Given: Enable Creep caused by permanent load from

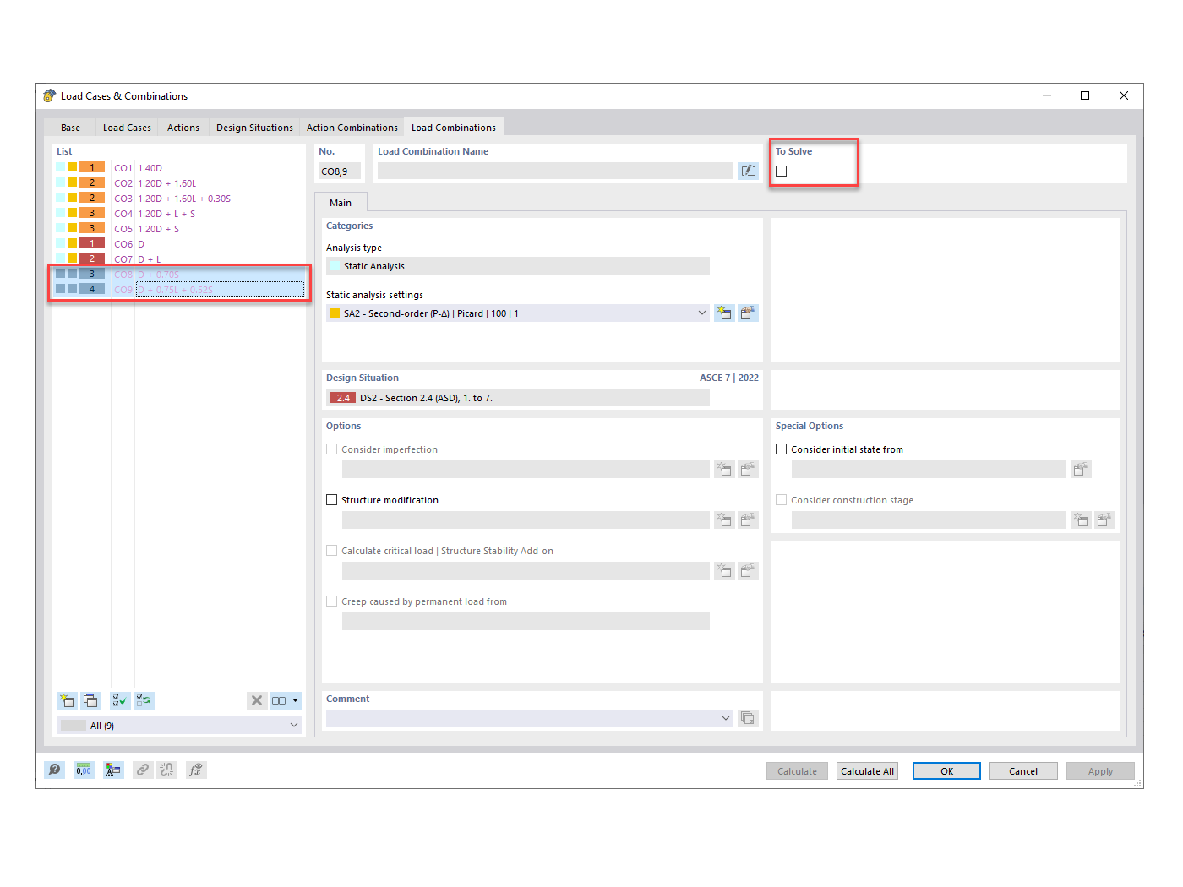Looking at the screenshot, I should pyautogui.click(x=332, y=601).
